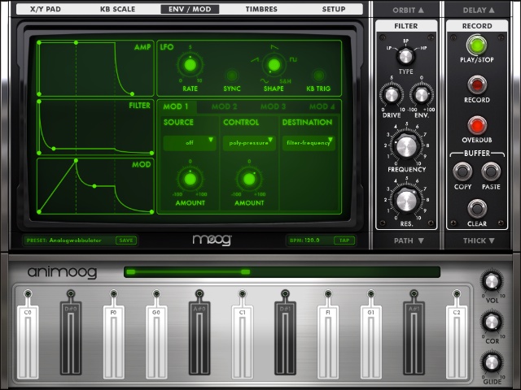521x390 pixels.
Task: Click the square wave shape symbol
Action: click(293, 59)
